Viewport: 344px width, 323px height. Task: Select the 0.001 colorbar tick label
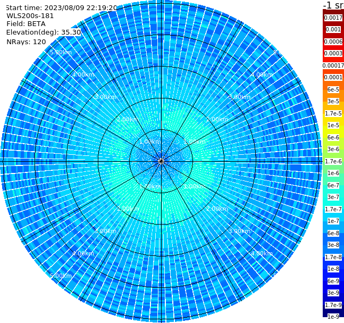point(333,29)
